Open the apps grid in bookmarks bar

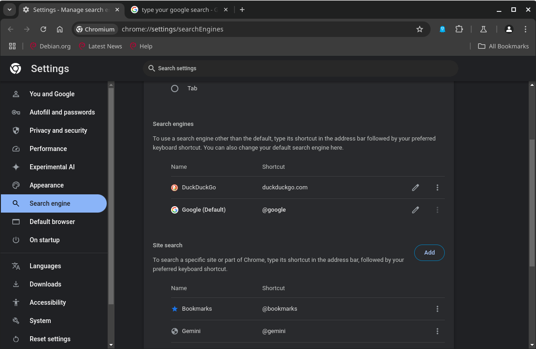coord(12,46)
